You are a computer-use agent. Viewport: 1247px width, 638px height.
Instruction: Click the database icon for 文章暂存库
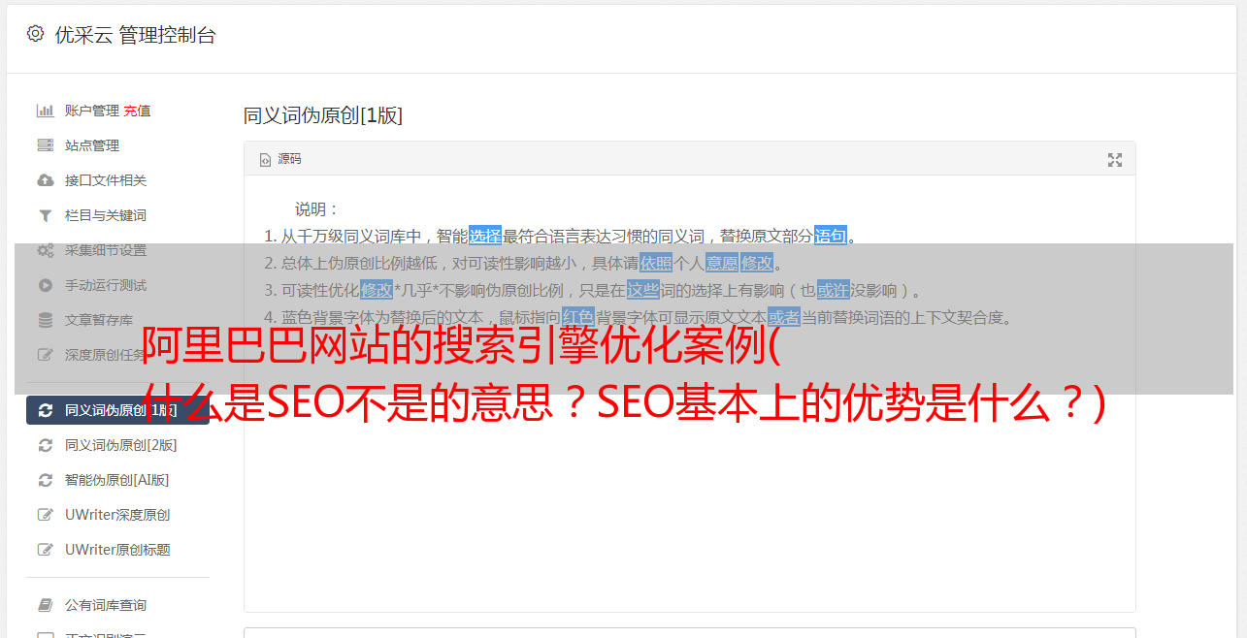tap(45, 320)
